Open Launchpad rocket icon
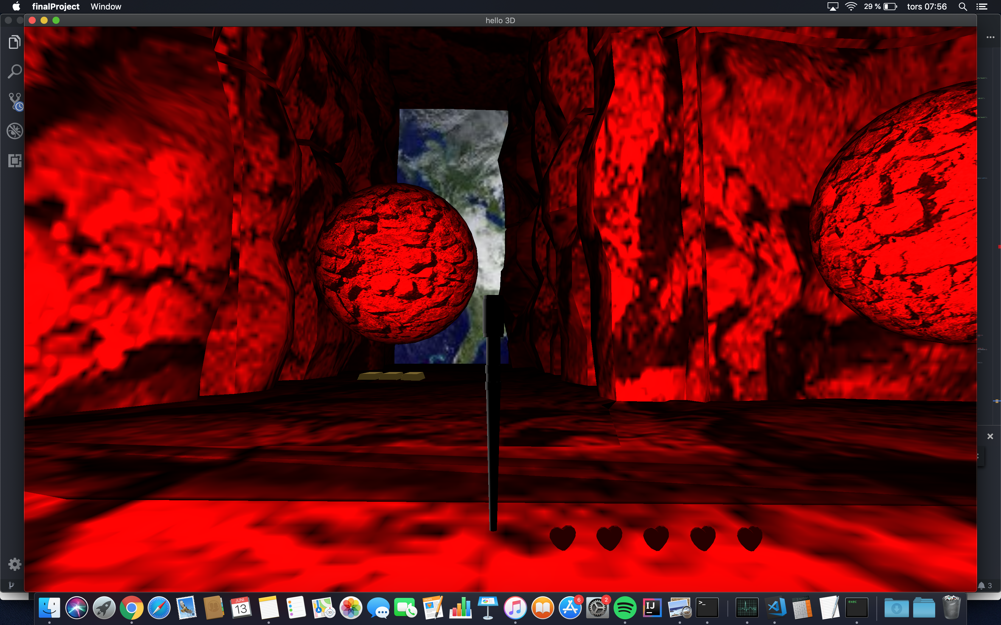Screen dimensions: 1001x625 pyautogui.click(x=104, y=608)
